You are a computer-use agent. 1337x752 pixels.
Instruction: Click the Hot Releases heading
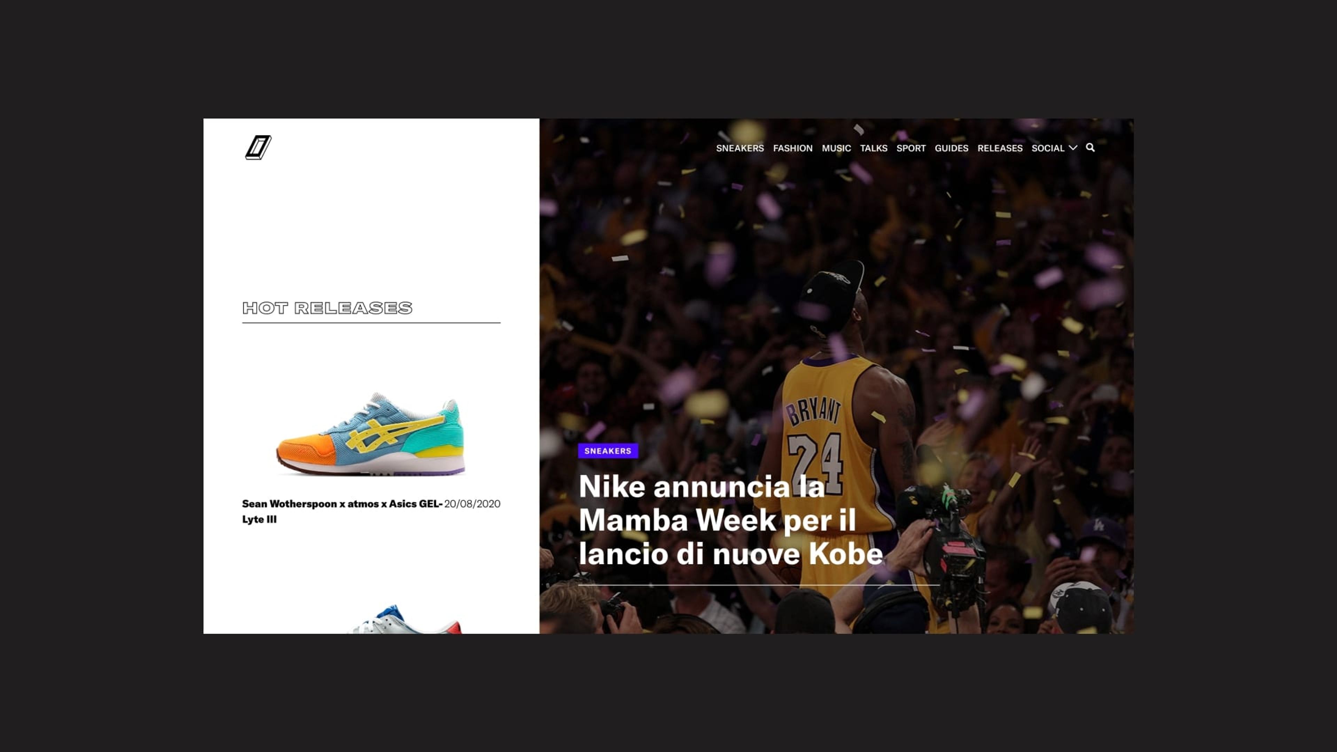coord(327,308)
